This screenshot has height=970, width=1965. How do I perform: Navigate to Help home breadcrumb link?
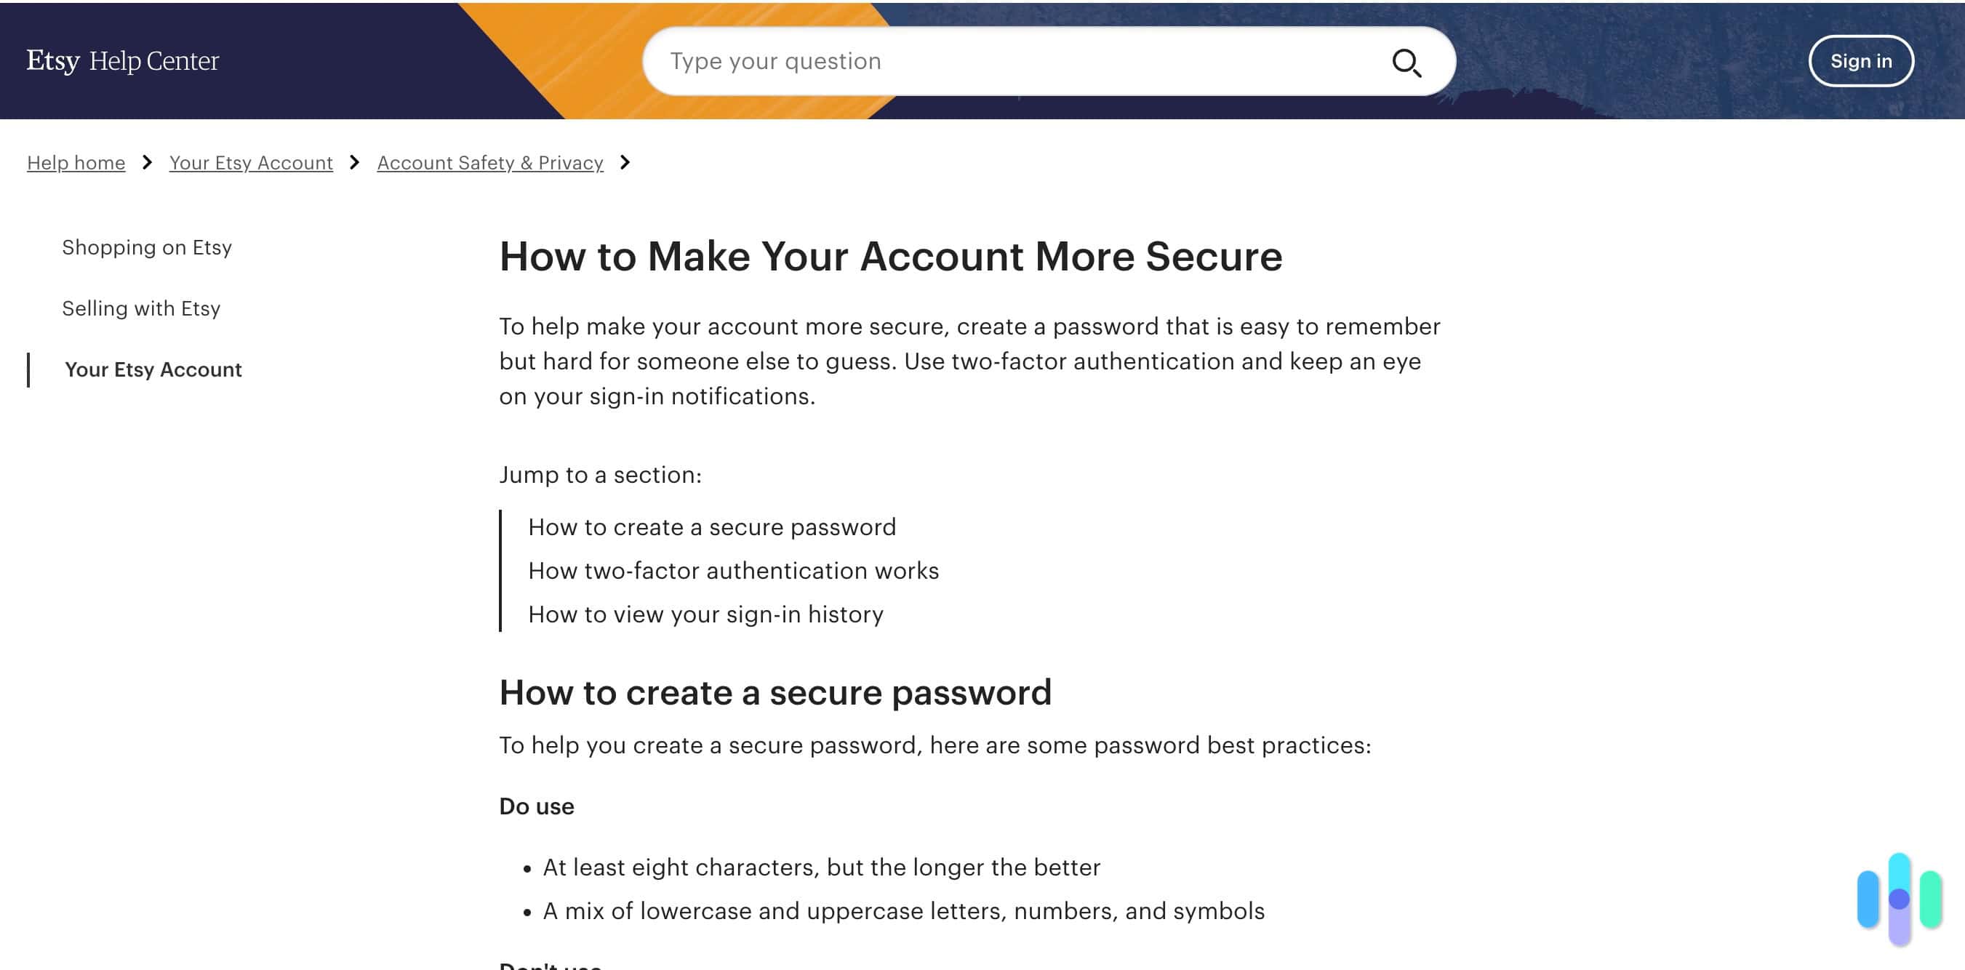(76, 162)
